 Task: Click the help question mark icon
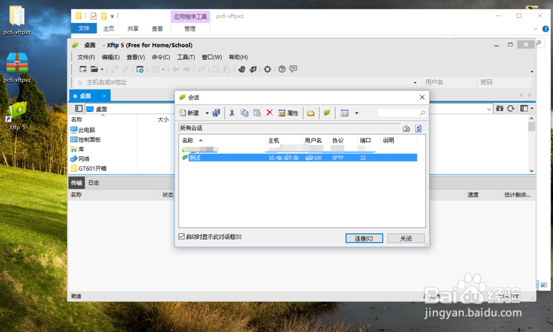click(x=282, y=70)
